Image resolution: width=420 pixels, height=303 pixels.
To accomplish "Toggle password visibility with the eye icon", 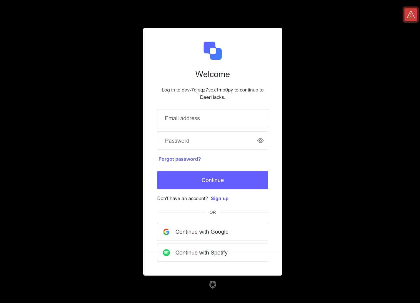I will click(260, 141).
